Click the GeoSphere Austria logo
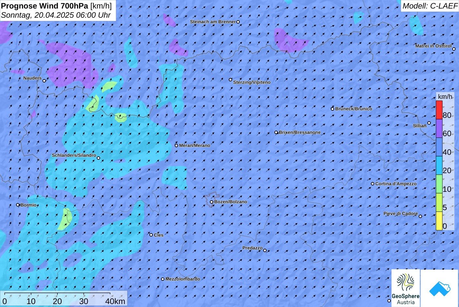 click(x=406, y=288)
